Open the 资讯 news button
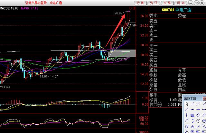Screen dimensions: 206x133 [x=154, y=3]
